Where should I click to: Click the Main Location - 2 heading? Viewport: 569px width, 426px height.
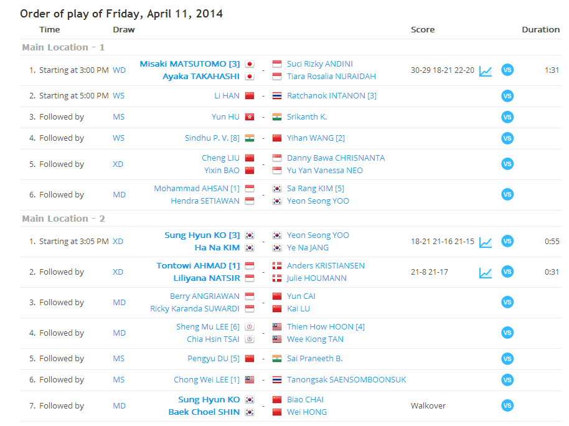pyautogui.click(x=63, y=219)
